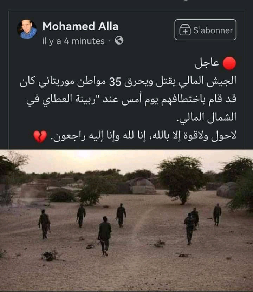The height and width of the screenshot is (292, 253).
Task: Click the leftmost soldier in the photo
Action: click(44, 224)
